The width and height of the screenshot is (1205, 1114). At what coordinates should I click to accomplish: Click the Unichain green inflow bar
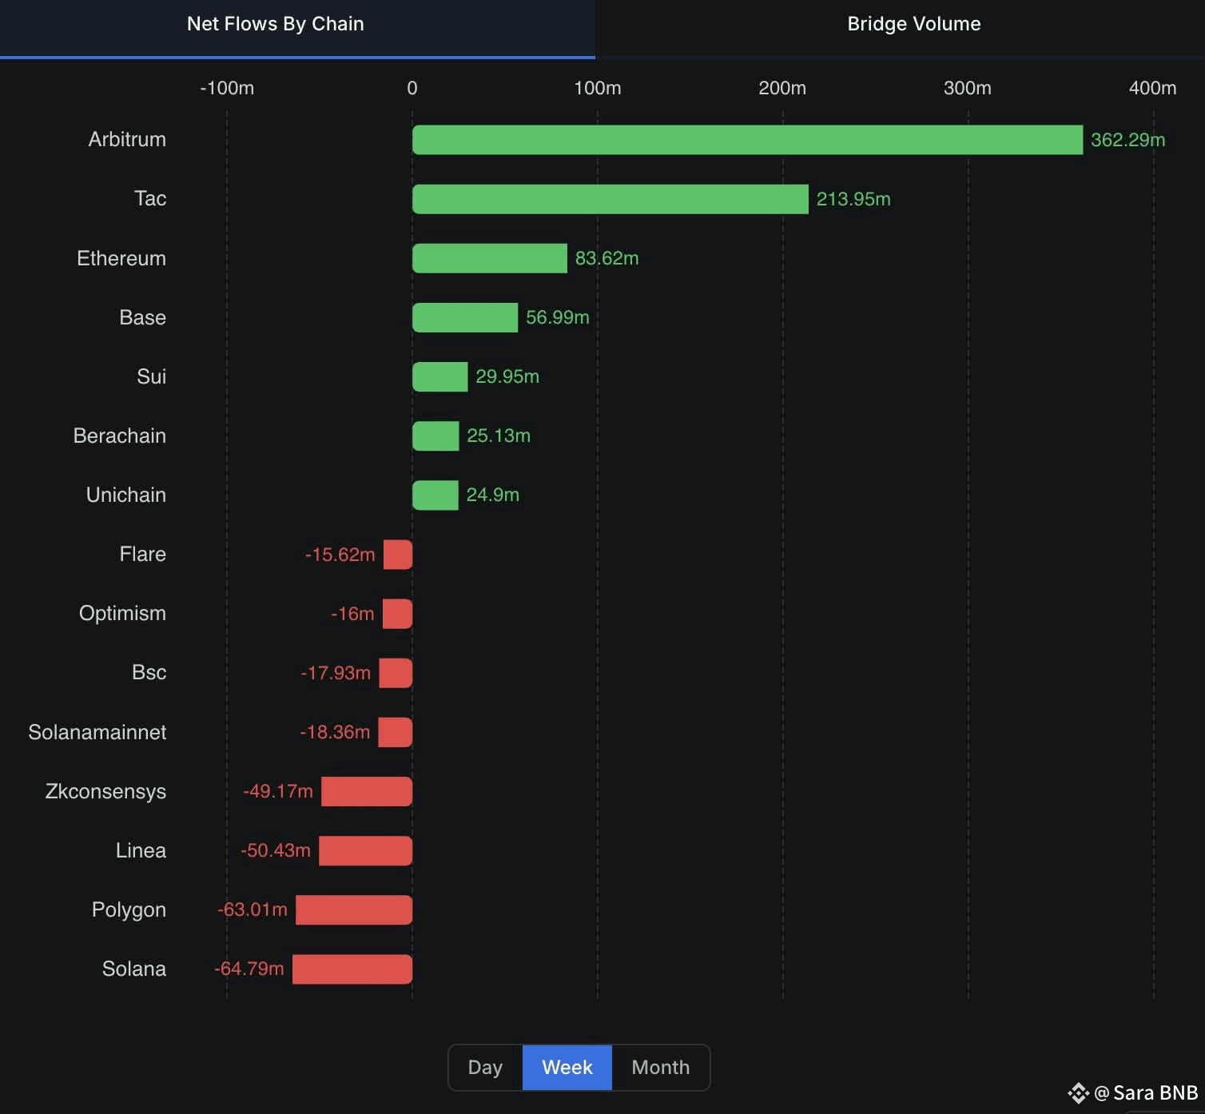click(435, 495)
